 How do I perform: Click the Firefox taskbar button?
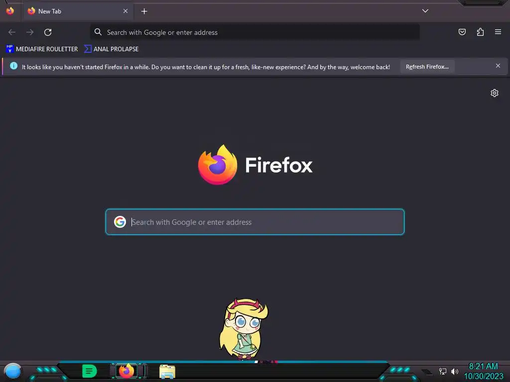pyautogui.click(x=127, y=371)
